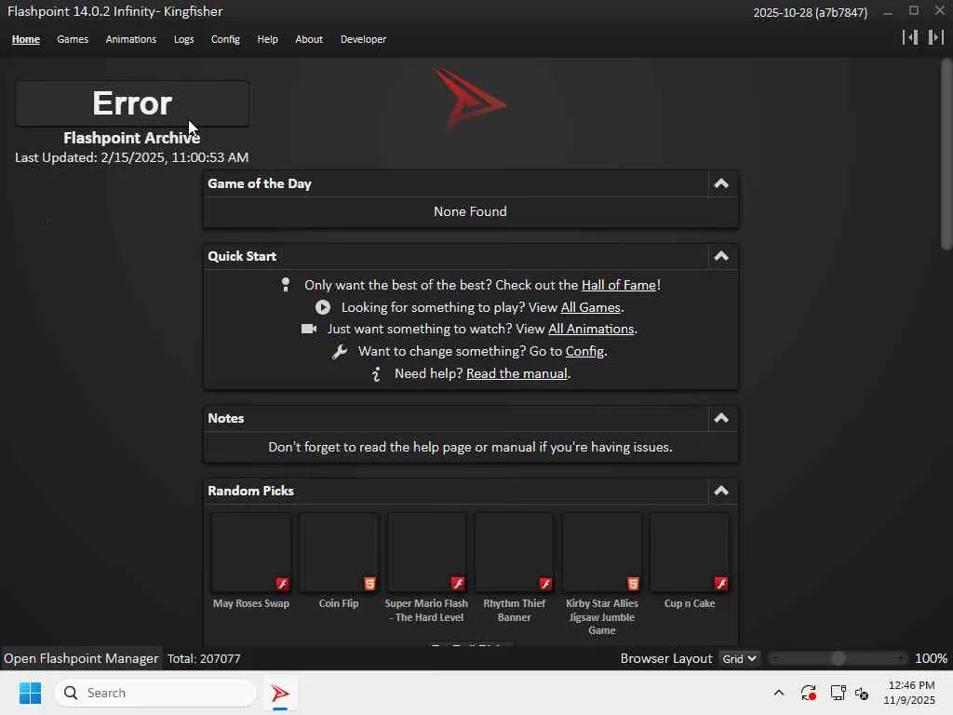Click the 100% scale value

click(931, 658)
